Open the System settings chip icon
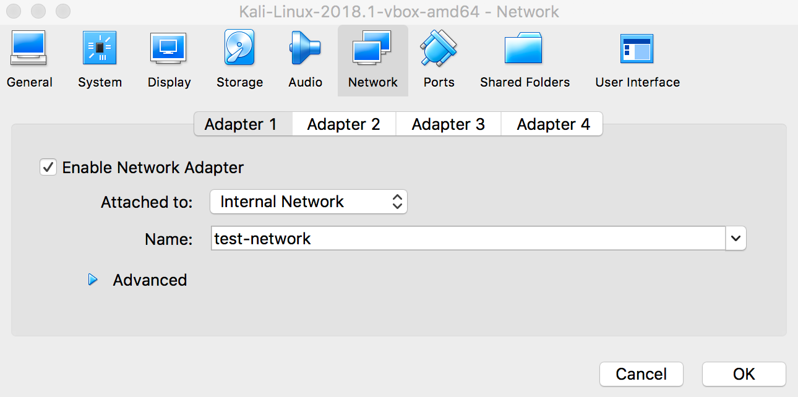This screenshot has width=798, height=397. point(100,49)
